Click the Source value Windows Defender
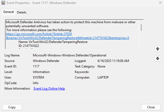Image resolution: width=164 pixels, height=112 pixels. tap(46, 61)
